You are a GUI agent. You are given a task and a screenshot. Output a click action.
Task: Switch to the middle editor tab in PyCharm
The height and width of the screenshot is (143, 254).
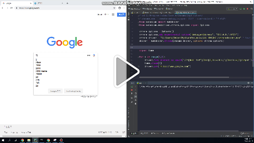158,12
